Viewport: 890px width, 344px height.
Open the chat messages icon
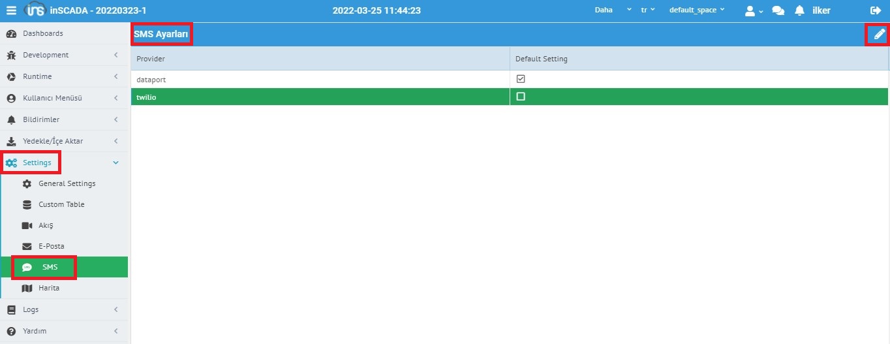(x=778, y=11)
